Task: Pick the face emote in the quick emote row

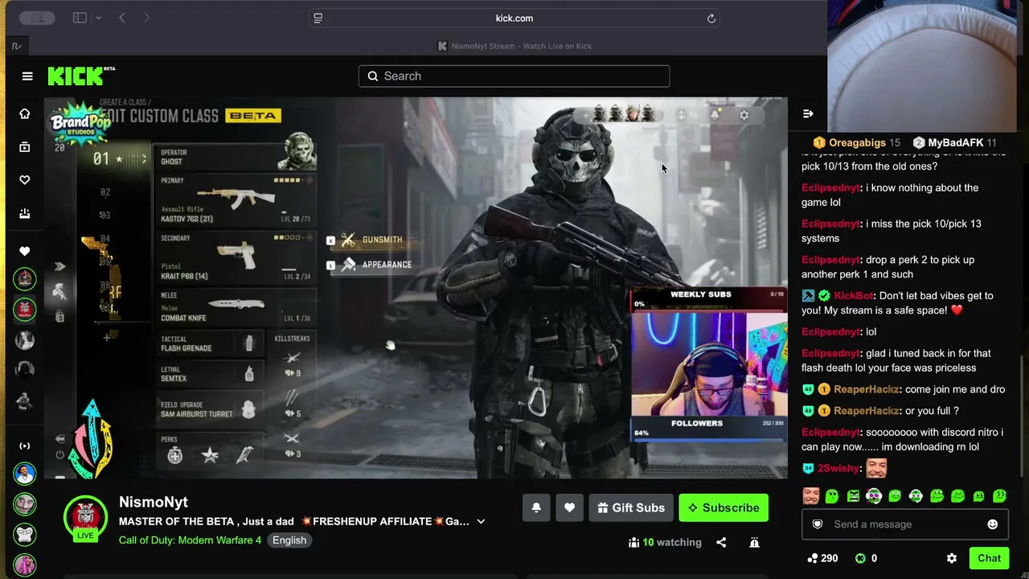Action: (811, 496)
